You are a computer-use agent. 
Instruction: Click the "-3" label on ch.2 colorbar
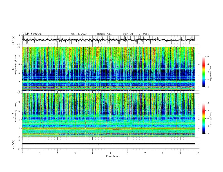click(208, 103)
